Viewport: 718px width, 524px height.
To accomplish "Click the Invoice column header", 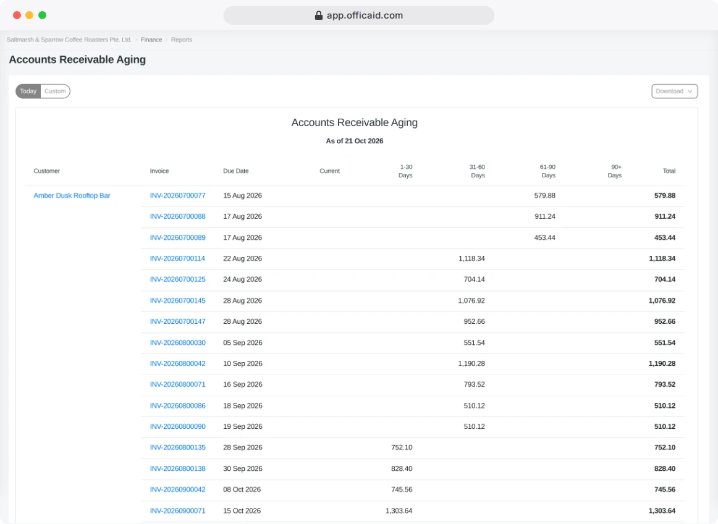I will point(159,171).
